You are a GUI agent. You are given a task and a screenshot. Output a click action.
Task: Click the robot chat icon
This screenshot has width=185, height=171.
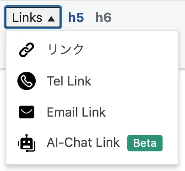(27, 143)
